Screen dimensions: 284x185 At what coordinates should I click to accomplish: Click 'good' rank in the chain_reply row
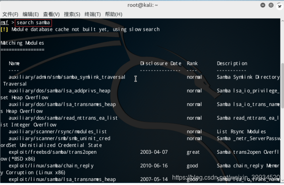pos(192,166)
